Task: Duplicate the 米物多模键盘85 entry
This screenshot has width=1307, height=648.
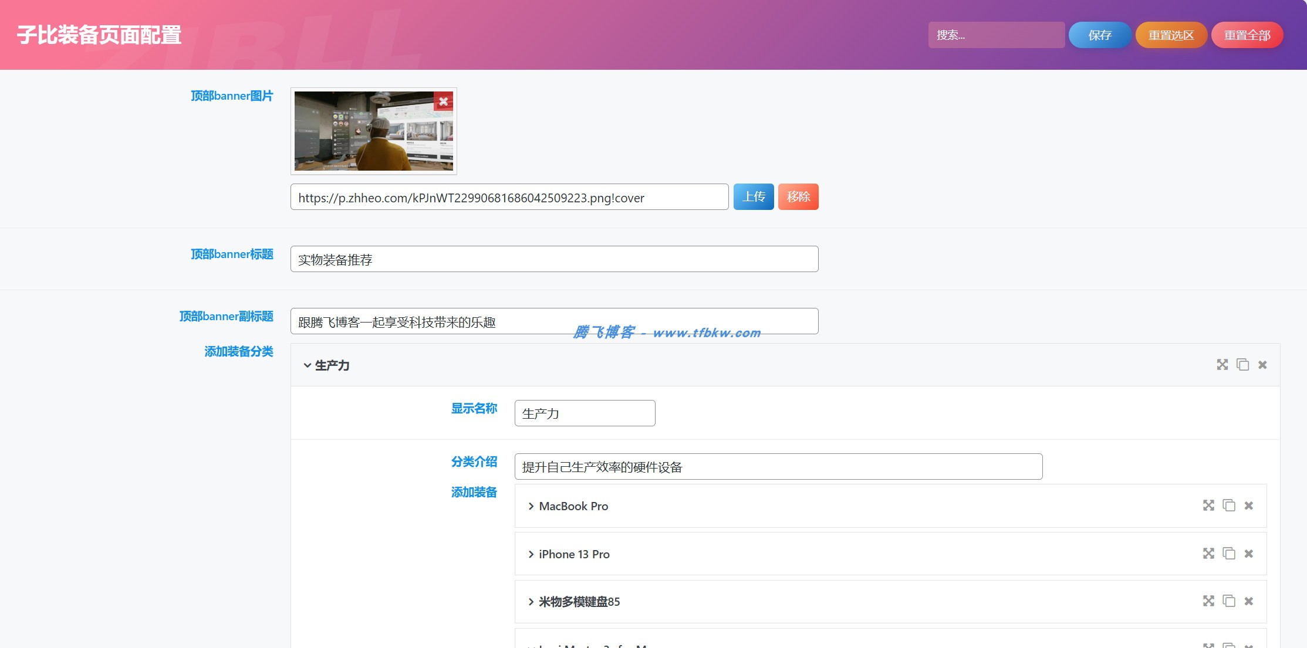Action: click(x=1230, y=601)
